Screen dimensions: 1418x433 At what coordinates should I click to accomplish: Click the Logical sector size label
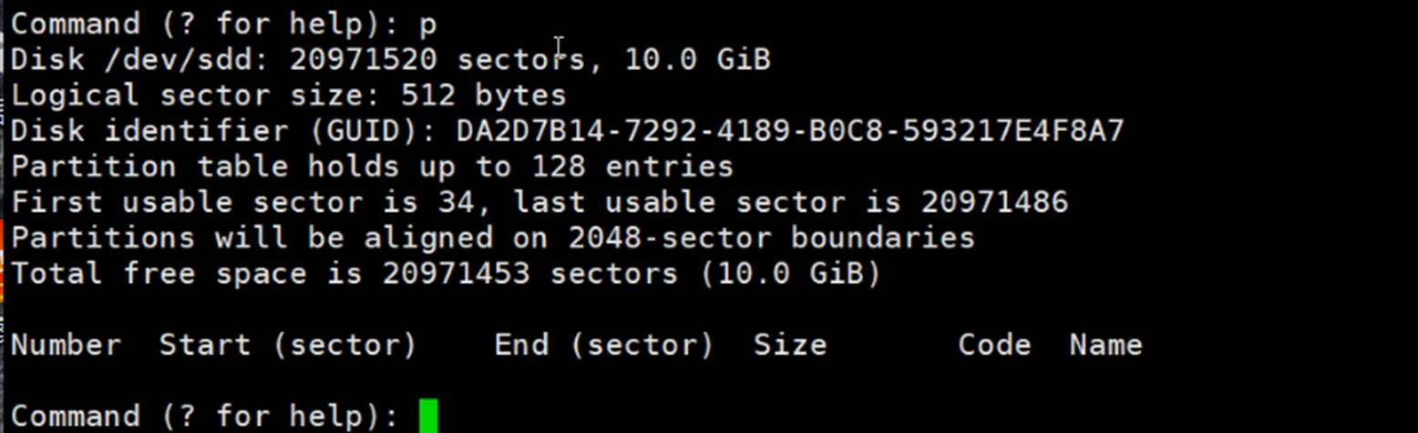[195, 96]
